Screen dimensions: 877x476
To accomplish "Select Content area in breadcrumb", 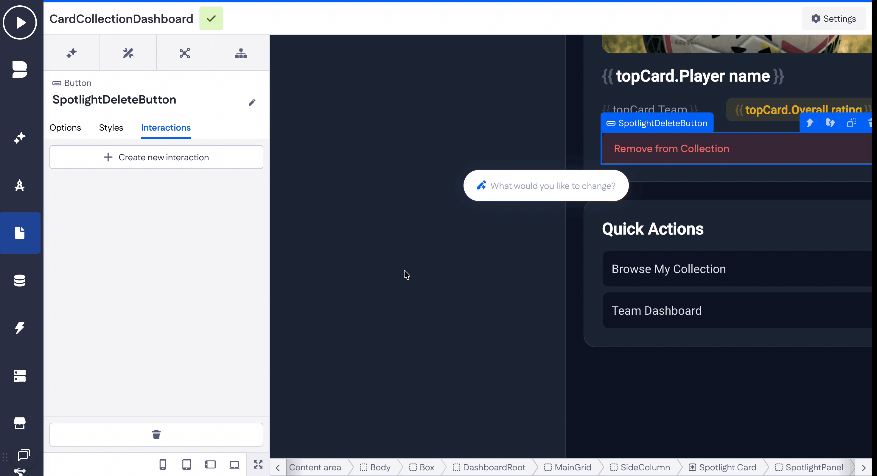I will pyautogui.click(x=315, y=467).
